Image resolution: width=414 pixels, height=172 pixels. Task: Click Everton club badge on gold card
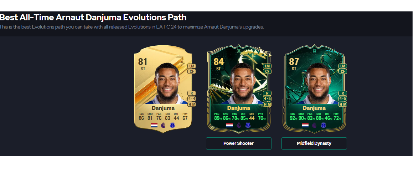coord(172,125)
